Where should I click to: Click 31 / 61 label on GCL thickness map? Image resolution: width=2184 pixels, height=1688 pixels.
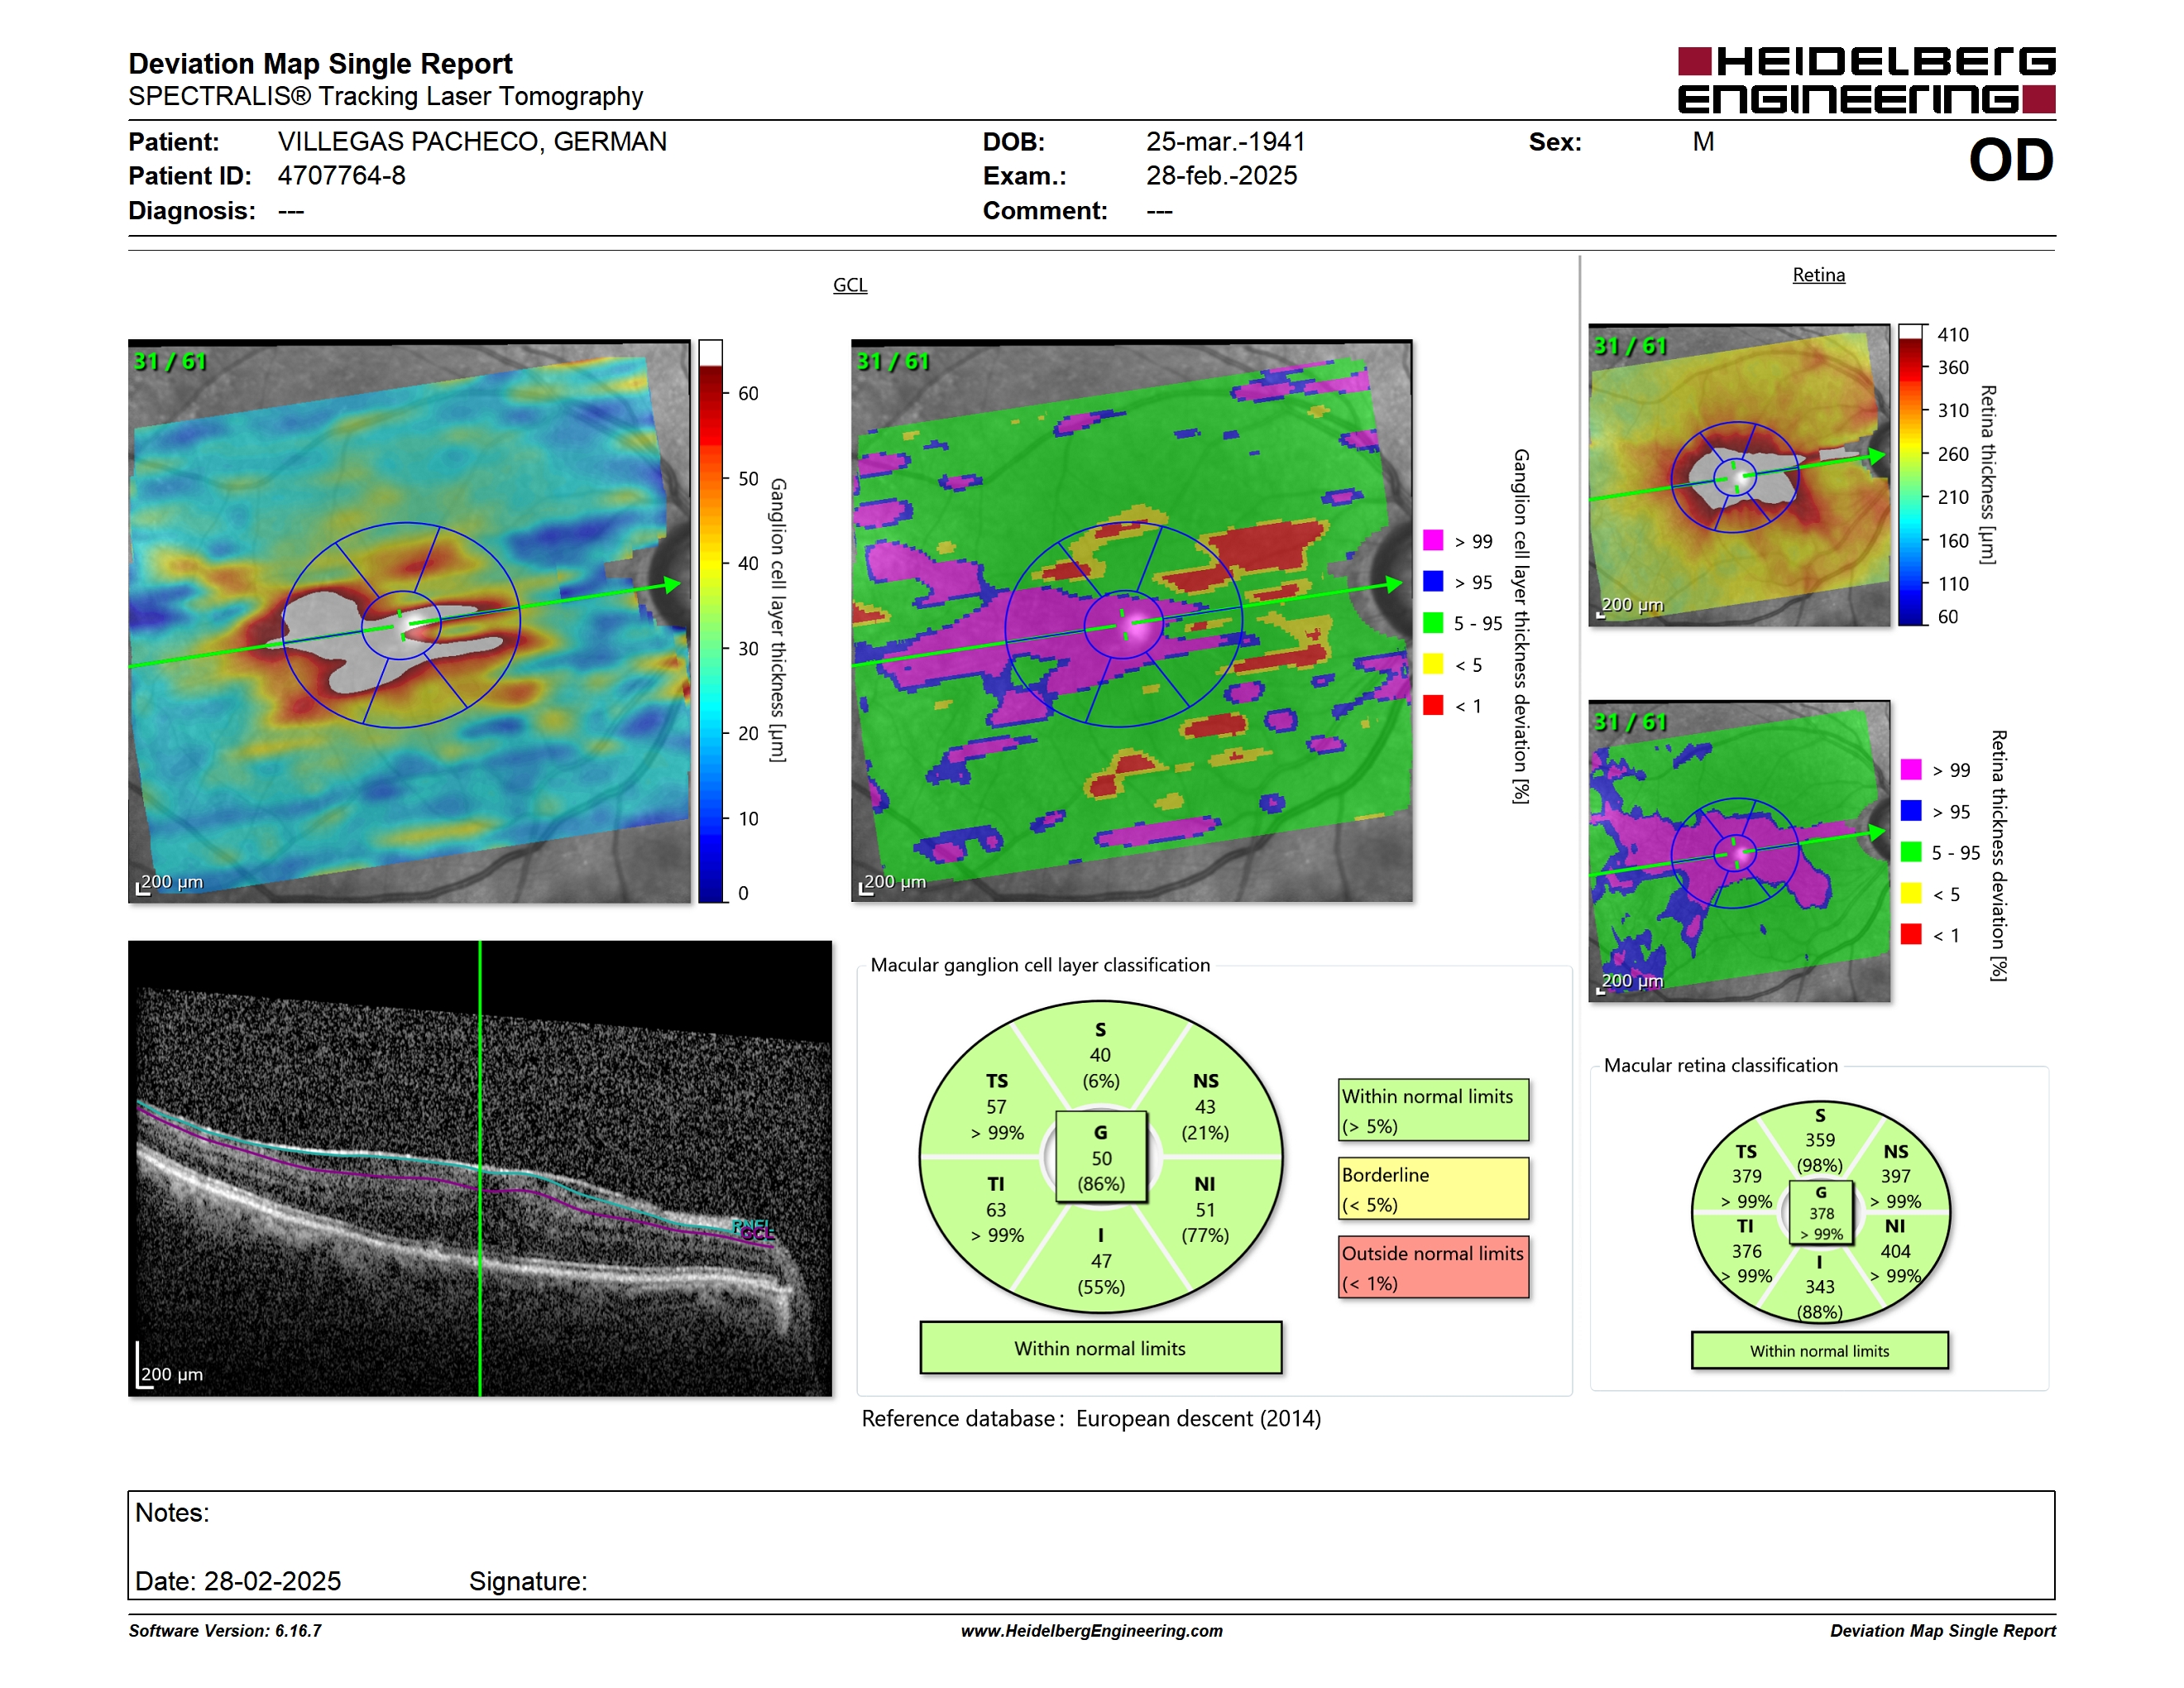point(170,361)
